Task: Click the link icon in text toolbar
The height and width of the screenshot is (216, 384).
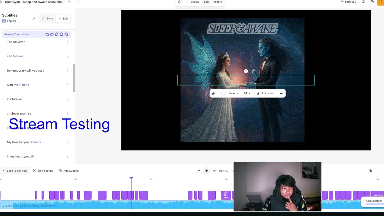Action: (214, 93)
